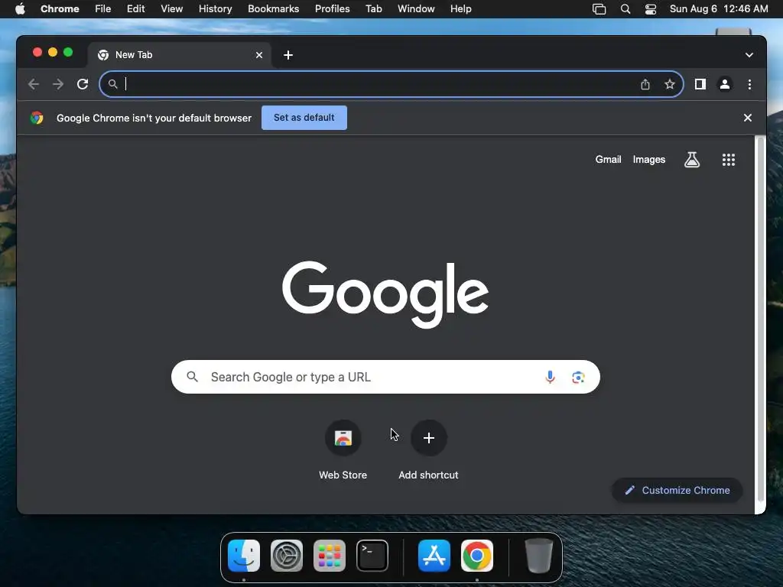Open the History menu

point(215,9)
